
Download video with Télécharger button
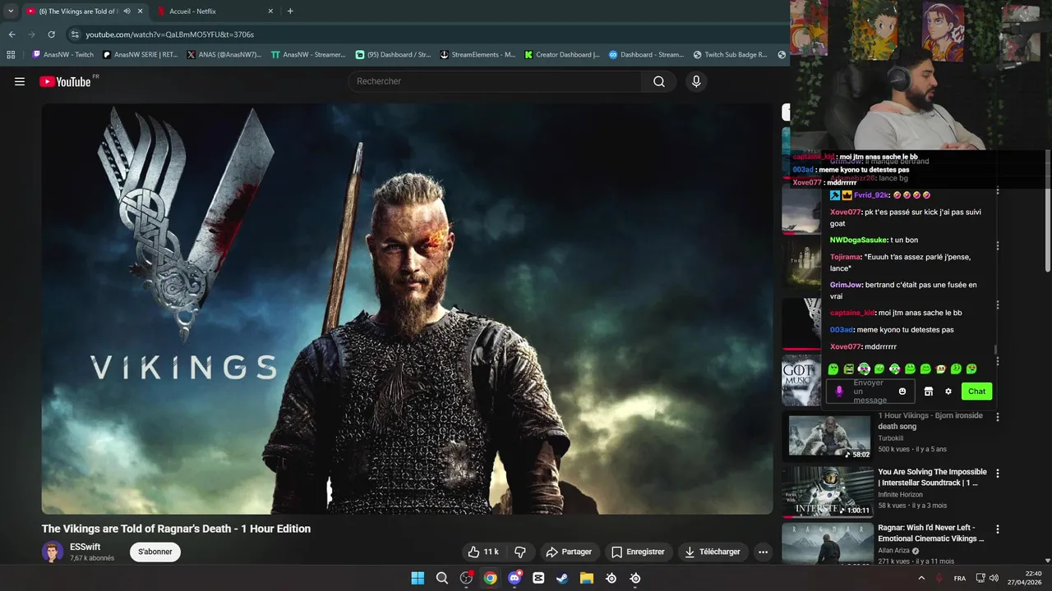713,552
